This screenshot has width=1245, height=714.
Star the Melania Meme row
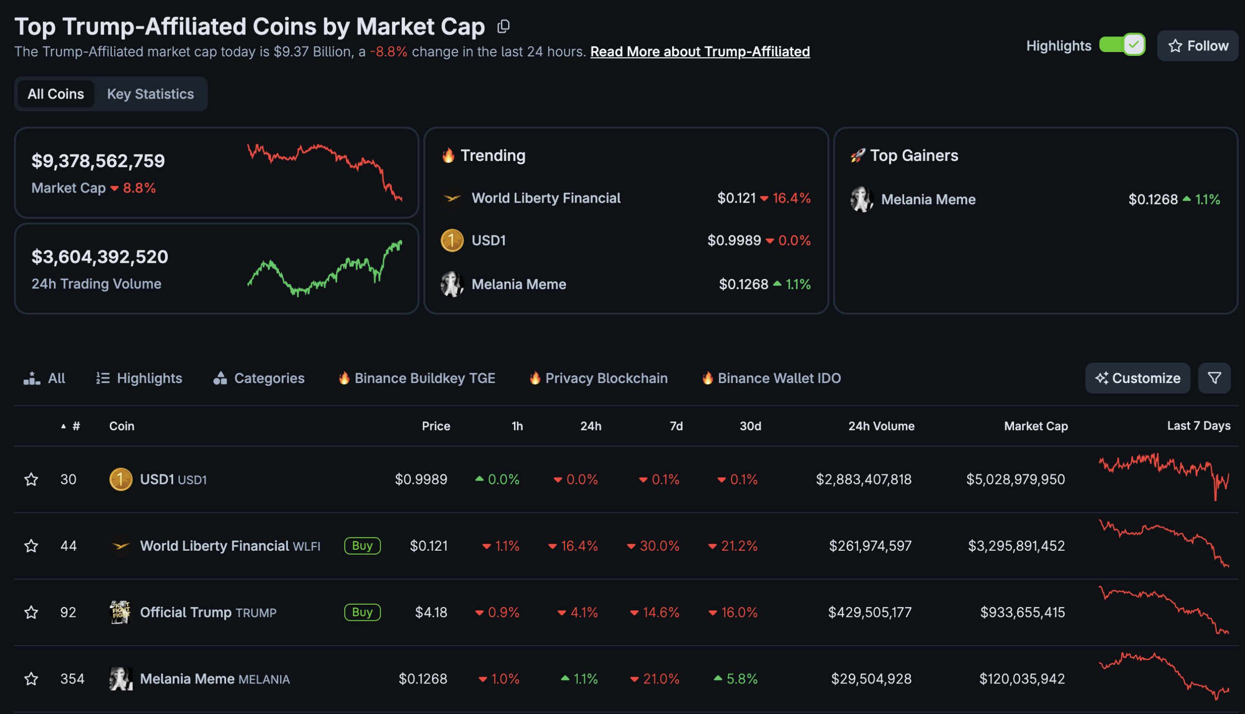[x=32, y=679]
